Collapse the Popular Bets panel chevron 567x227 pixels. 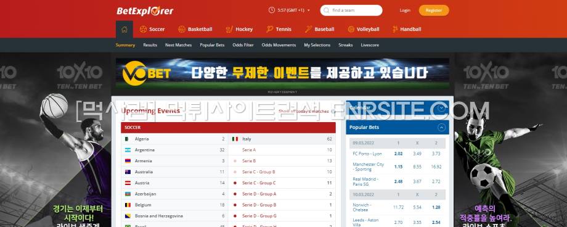441,128
